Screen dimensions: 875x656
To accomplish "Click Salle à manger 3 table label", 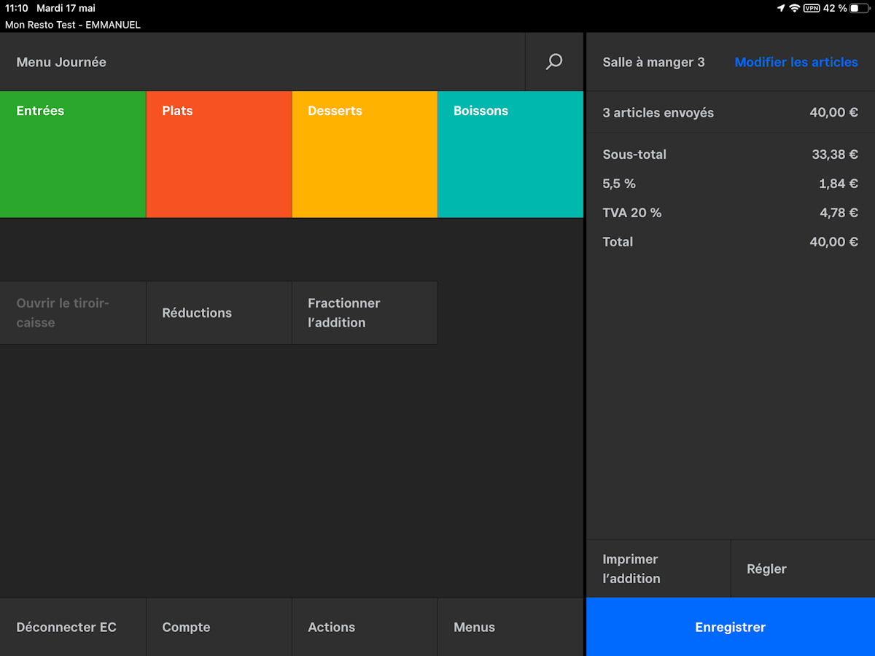I will (x=653, y=62).
